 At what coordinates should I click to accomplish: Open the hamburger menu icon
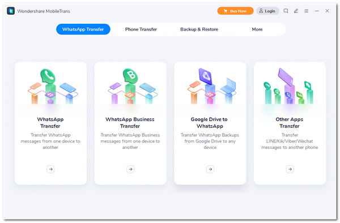(x=306, y=11)
